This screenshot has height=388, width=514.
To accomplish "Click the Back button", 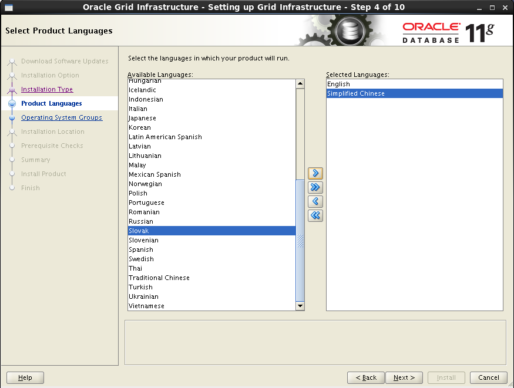I will click(x=366, y=377).
